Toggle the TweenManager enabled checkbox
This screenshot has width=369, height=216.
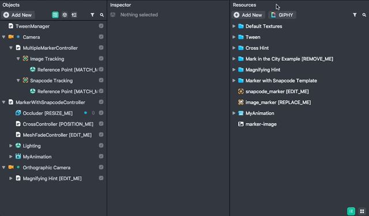coord(101,26)
